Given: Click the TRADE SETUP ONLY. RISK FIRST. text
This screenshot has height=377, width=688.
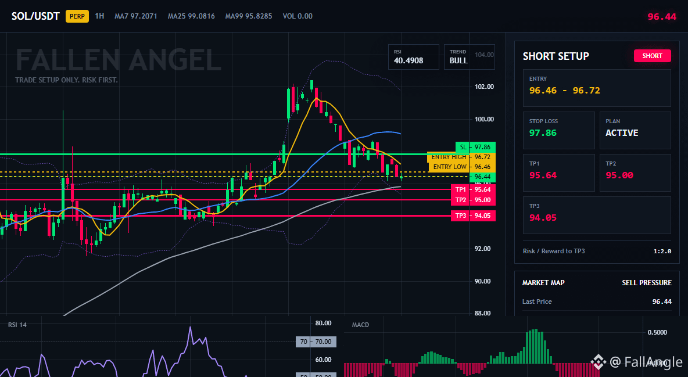Looking at the screenshot, I should (66, 80).
